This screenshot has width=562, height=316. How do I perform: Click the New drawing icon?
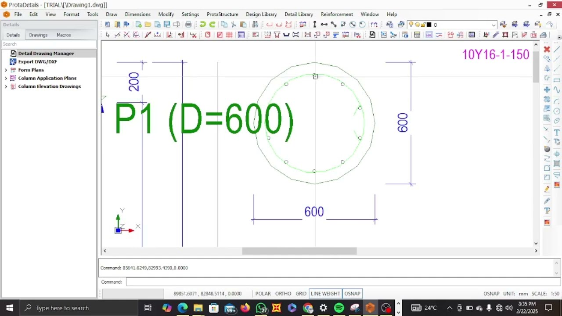click(x=138, y=25)
